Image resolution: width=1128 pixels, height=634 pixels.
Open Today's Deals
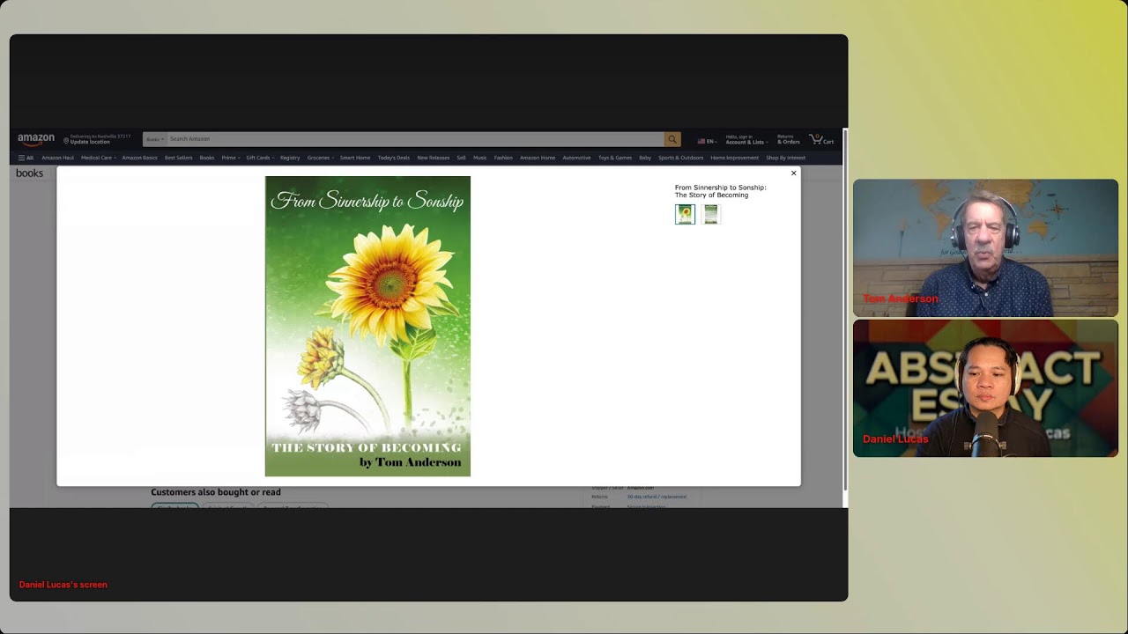click(393, 158)
